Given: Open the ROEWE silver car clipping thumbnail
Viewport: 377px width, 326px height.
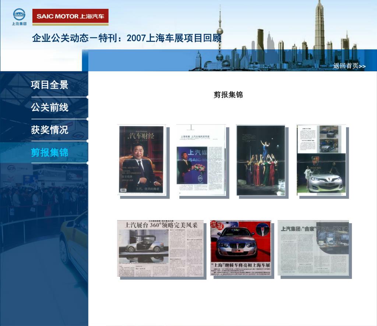Looking at the screenshot, I should coord(321,160).
